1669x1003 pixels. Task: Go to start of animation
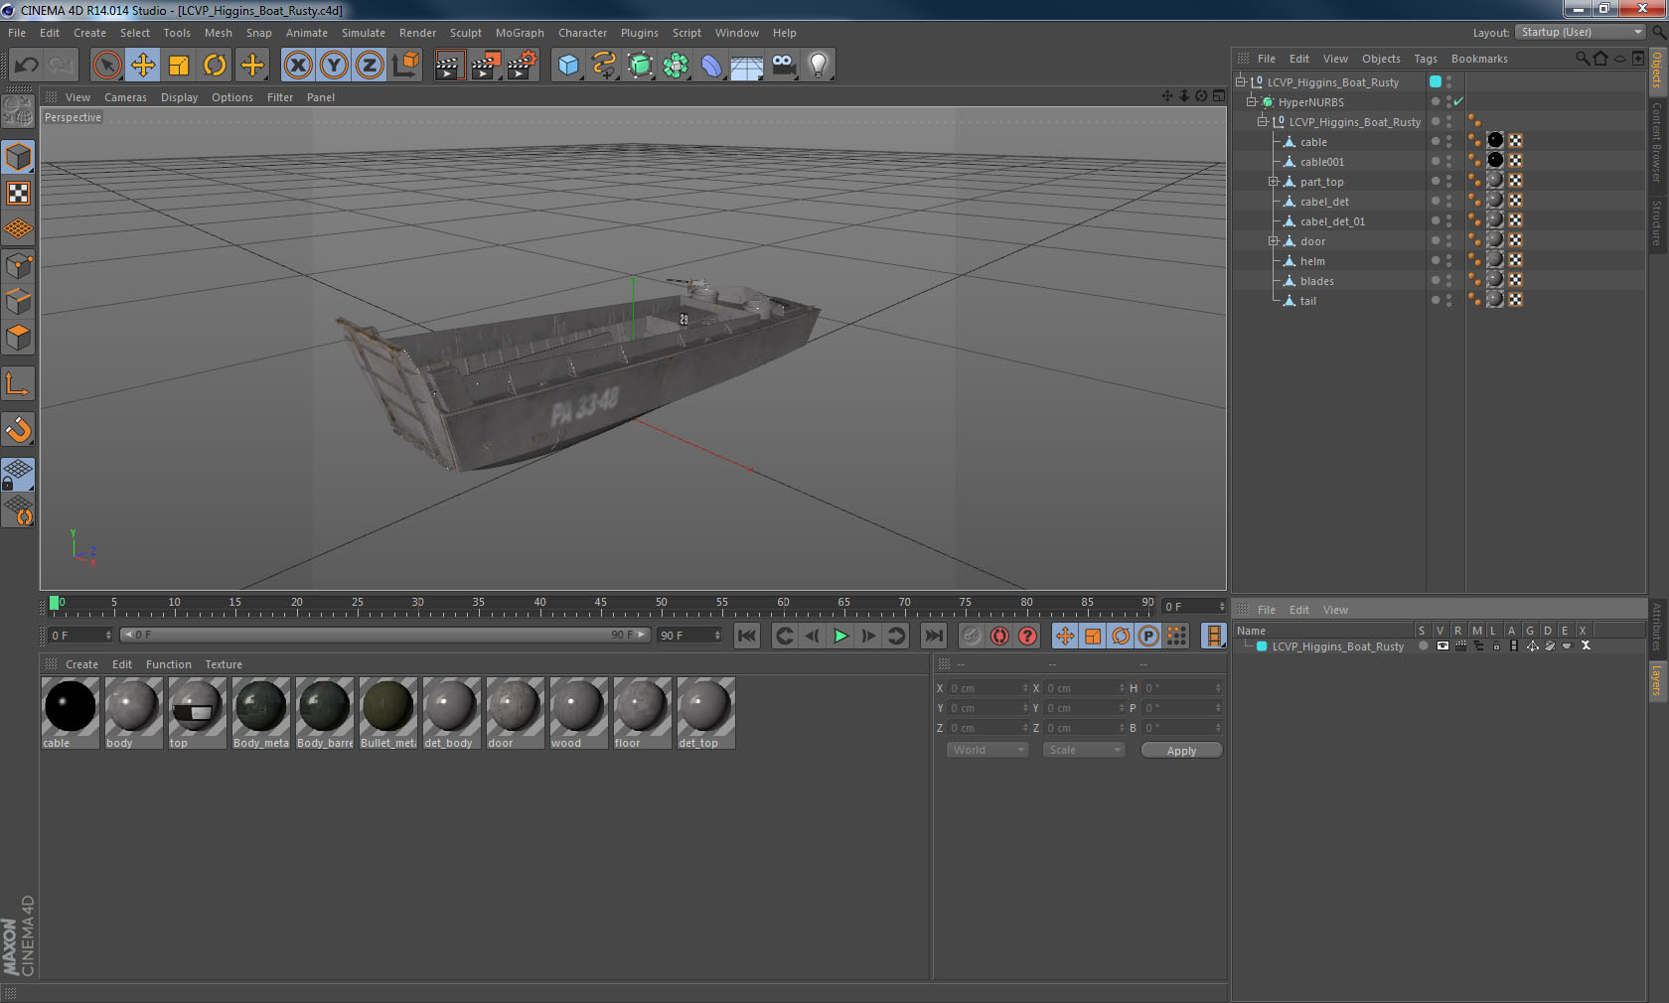click(747, 636)
